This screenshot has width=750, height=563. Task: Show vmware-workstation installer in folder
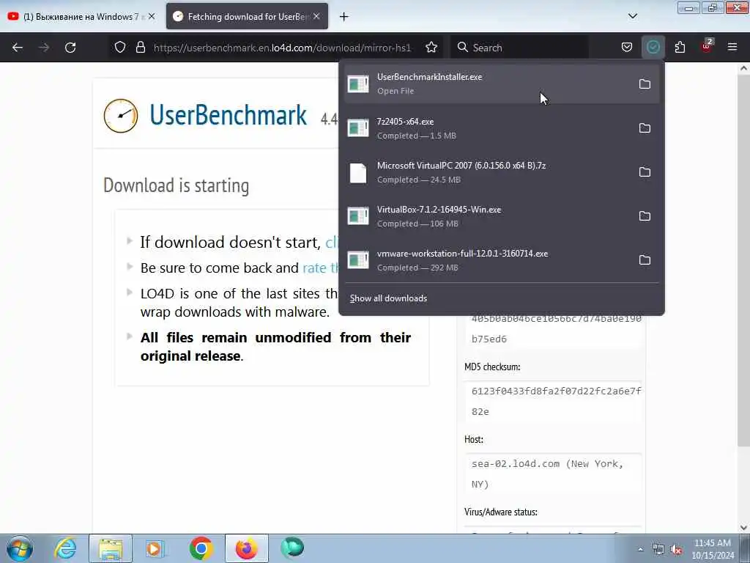point(645,260)
